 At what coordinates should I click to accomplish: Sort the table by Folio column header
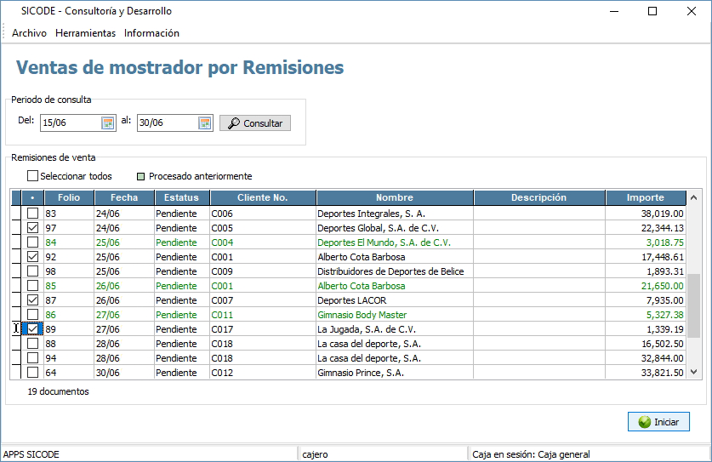point(69,197)
